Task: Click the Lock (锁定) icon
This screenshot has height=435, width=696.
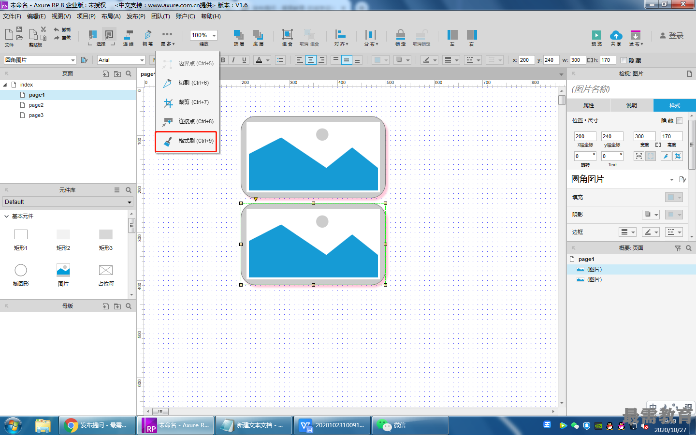Action: click(x=401, y=35)
